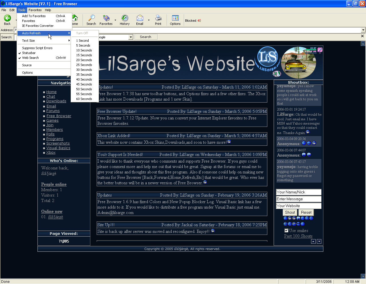The image size is (366, 284).
Task: Select Source in Tools menu
Action: point(44,65)
